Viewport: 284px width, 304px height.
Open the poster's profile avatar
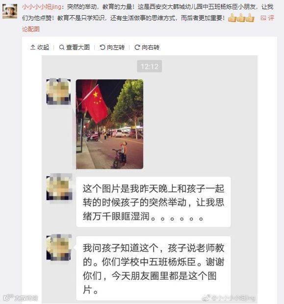point(10,12)
